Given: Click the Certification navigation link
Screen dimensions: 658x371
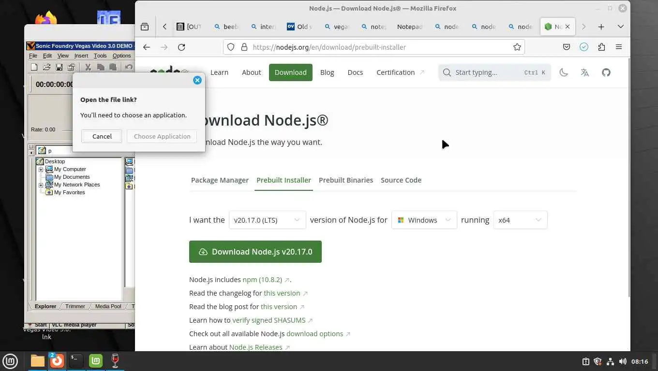Looking at the screenshot, I should coord(400,72).
